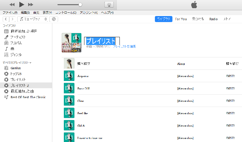Select the 蝶々結び song title
Screen dimensions: 242x142
84,63
